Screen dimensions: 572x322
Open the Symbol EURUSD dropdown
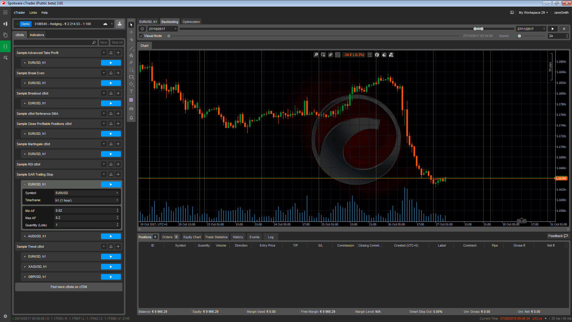coord(87,193)
